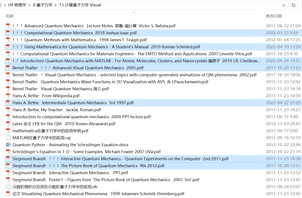Click PDF icon of Using Mathematica for Quantum Mechanics
The height and width of the screenshot is (198, 302).
click(x=8, y=47)
